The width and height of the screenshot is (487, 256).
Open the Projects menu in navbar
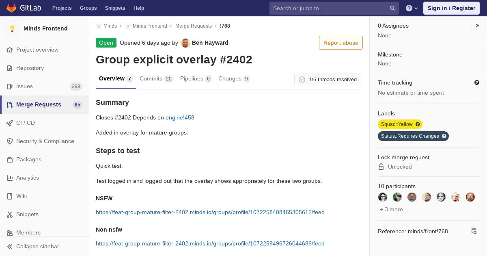click(x=62, y=8)
